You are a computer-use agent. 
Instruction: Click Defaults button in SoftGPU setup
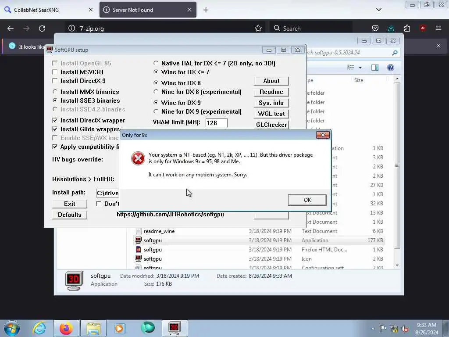(70, 215)
